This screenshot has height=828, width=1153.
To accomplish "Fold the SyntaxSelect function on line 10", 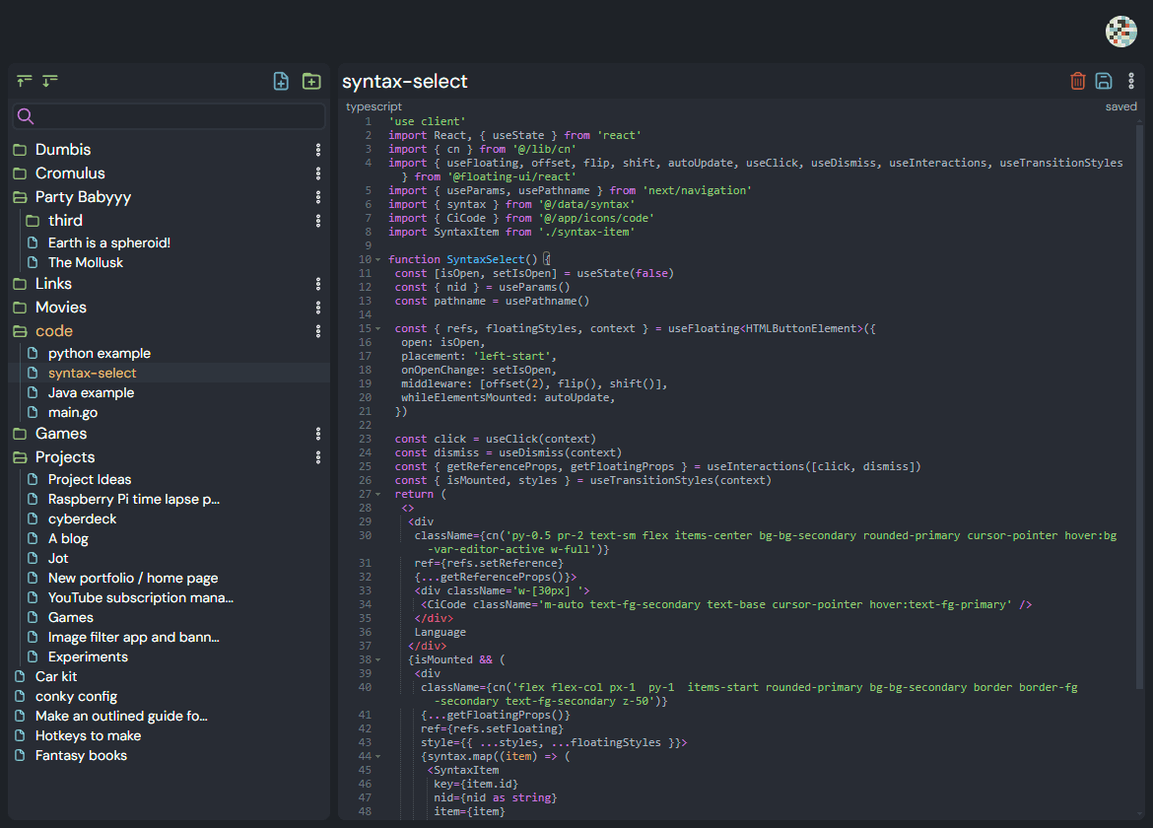I will (375, 258).
